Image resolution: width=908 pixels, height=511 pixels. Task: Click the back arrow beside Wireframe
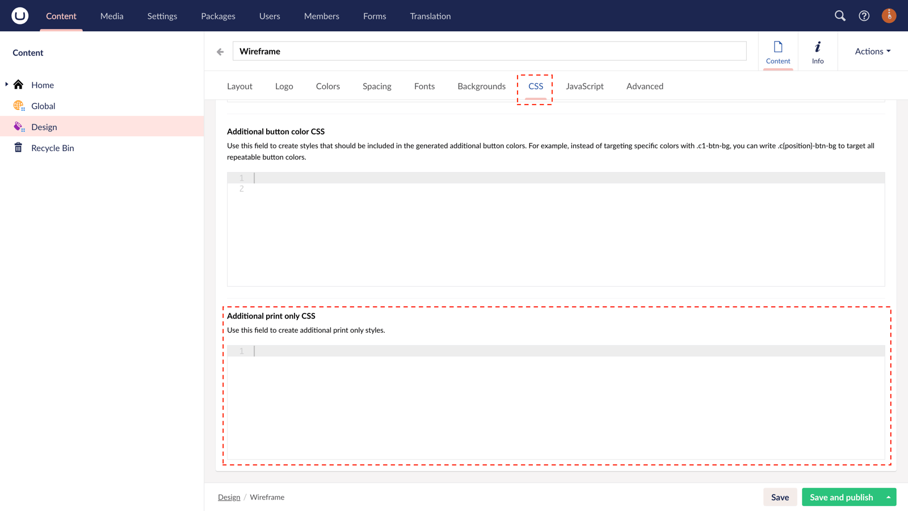pyautogui.click(x=220, y=52)
